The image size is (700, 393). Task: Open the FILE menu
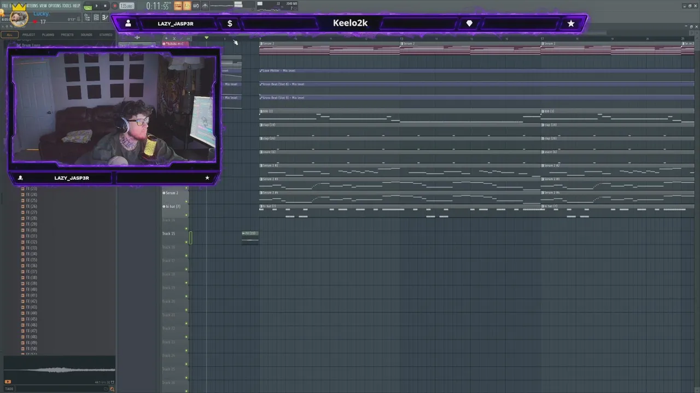pyautogui.click(x=5, y=5)
